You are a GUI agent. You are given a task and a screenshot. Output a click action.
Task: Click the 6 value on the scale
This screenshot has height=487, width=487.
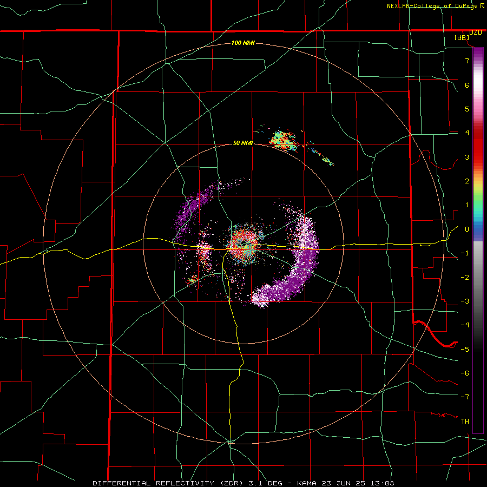(x=467, y=85)
